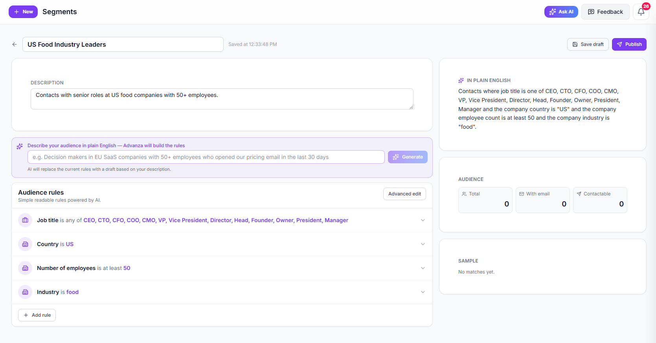Click the Country rule building icon
Image resolution: width=656 pixels, height=343 pixels.
(x=25, y=244)
